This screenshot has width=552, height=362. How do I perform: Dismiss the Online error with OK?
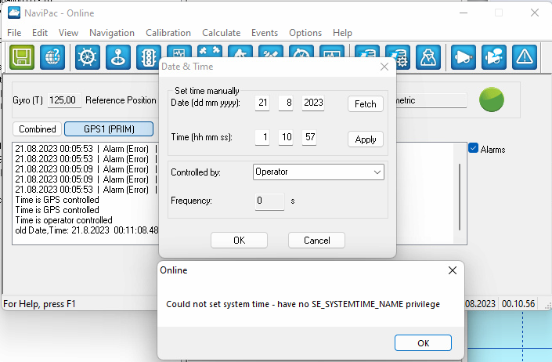(x=423, y=343)
